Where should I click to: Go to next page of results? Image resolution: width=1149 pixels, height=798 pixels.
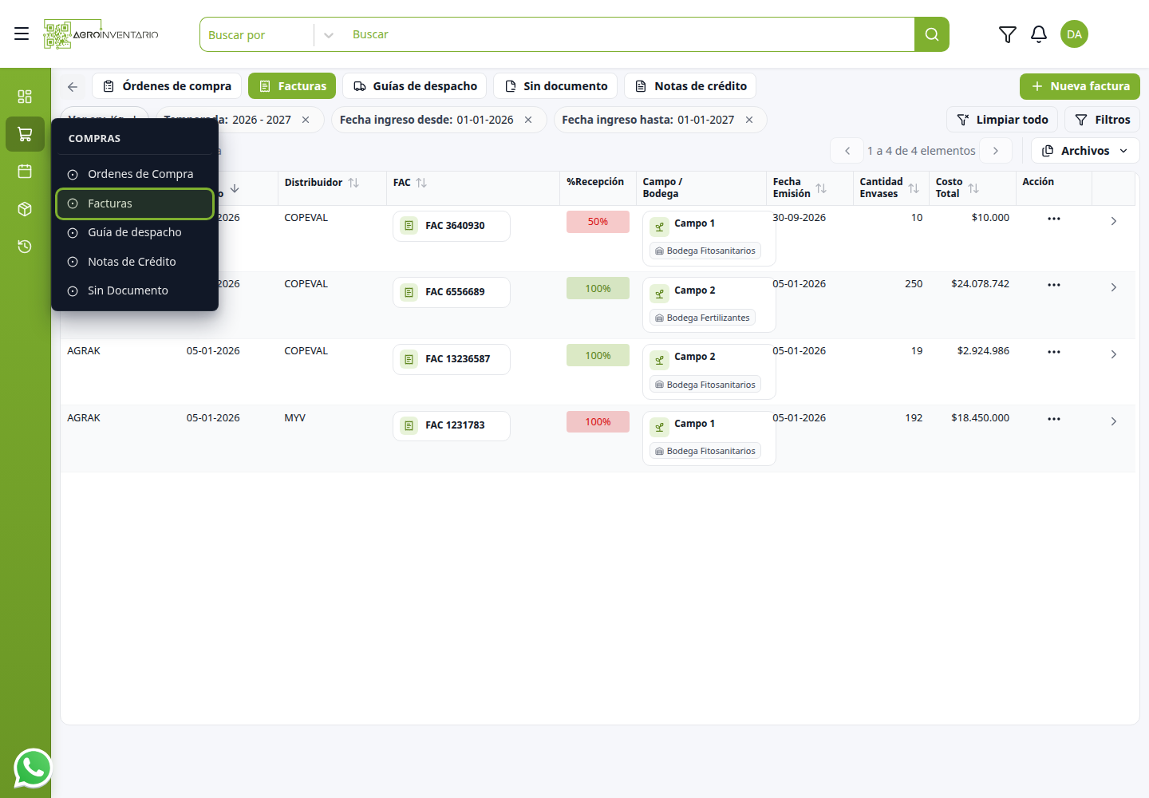pyautogui.click(x=996, y=151)
